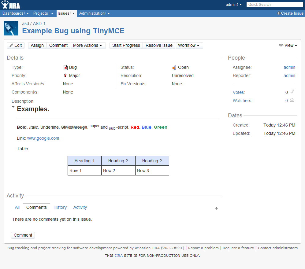Click the sort order arrow in Activity

pyautogui.click(x=216, y=208)
